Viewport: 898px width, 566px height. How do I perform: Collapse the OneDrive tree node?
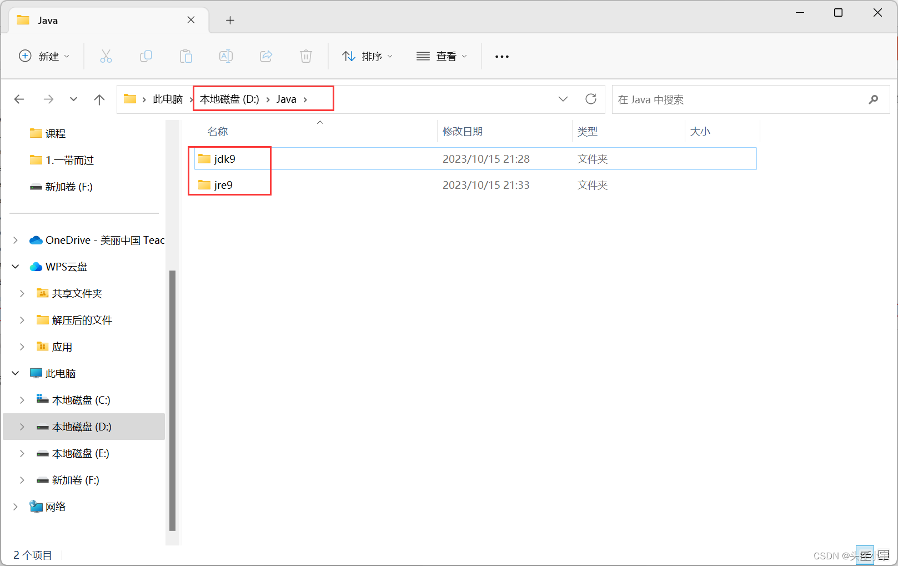tap(15, 240)
